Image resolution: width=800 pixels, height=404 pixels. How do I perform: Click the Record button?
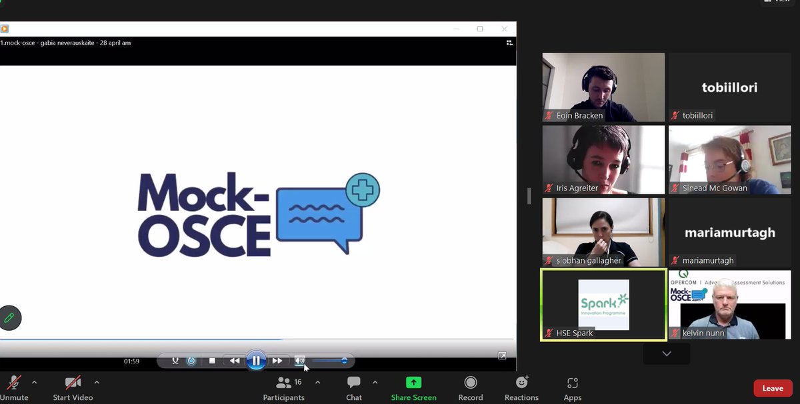(471, 388)
